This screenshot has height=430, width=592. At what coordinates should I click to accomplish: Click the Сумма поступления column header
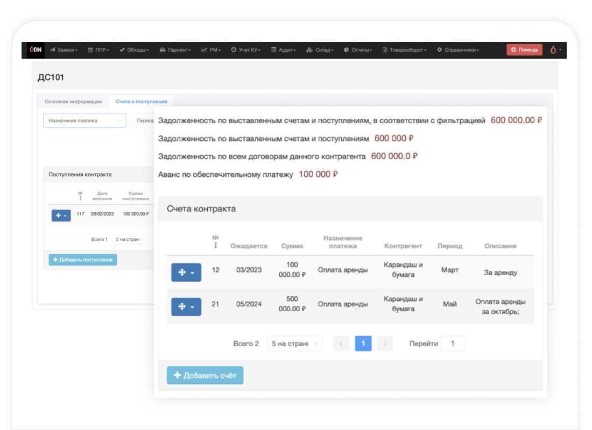(136, 196)
